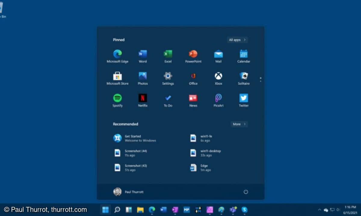Open Paul Thurrott user account menu

click(x=128, y=192)
